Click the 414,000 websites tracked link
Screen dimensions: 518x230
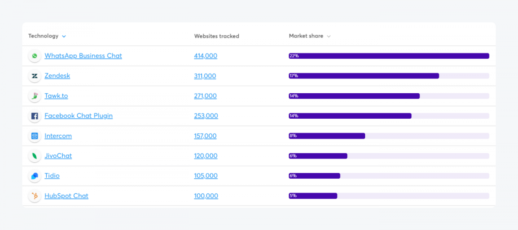point(206,56)
